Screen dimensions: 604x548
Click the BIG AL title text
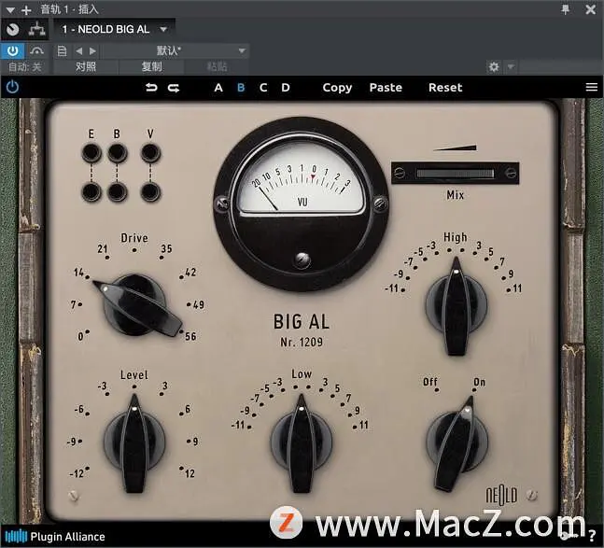(x=302, y=321)
